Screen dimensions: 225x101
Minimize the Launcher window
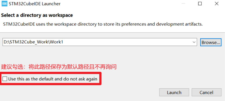183,4
